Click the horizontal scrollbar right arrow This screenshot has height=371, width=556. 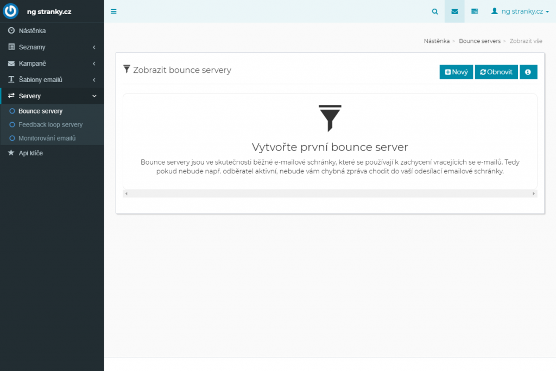tap(533, 193)
